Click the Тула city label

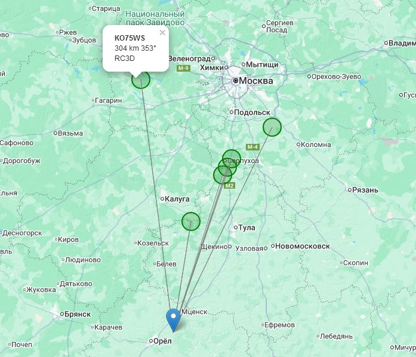(x=246, y=227)
